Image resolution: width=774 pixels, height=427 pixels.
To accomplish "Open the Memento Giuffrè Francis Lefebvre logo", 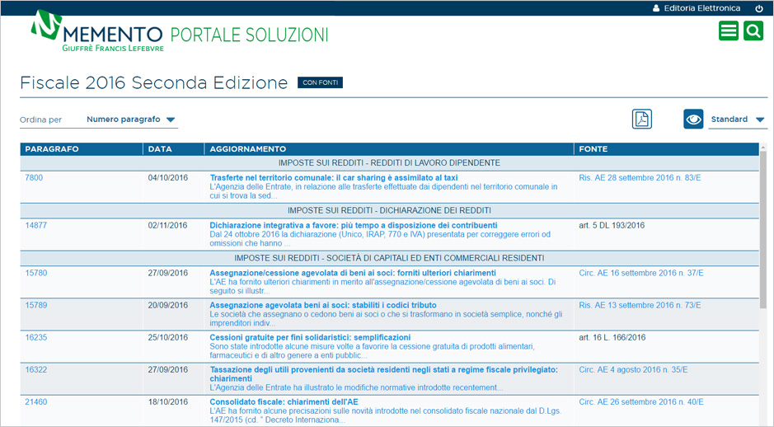I will point(97,30).
